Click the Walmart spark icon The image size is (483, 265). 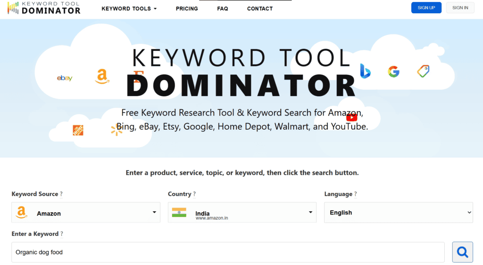click(115, 130)
